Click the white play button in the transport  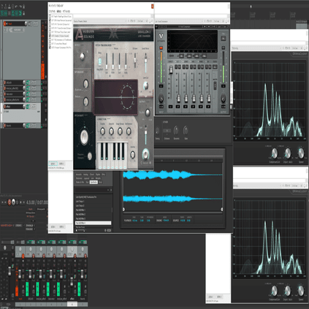(14, 202)
